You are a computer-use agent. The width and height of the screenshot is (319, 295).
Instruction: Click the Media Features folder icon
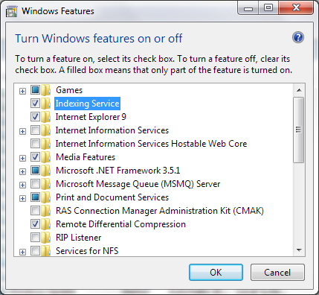pyautogui.click(x=46, y=157)
